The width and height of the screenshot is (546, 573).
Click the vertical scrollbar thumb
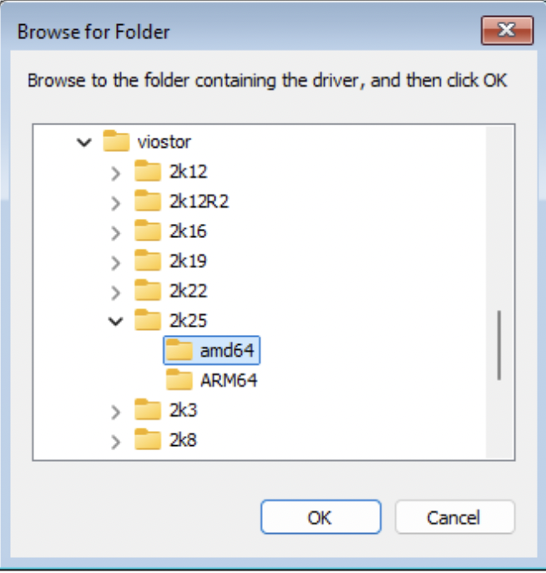click(x=500, y=345)
